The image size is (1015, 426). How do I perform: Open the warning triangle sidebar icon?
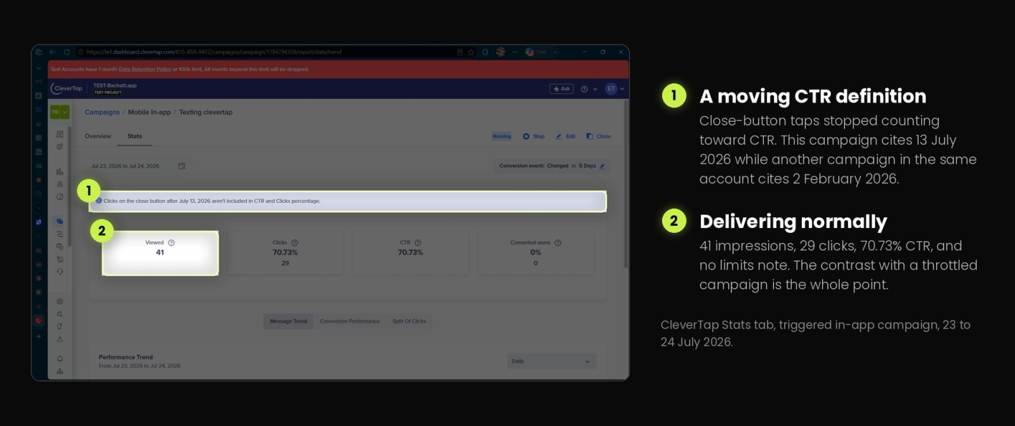(x=60, y=339)
